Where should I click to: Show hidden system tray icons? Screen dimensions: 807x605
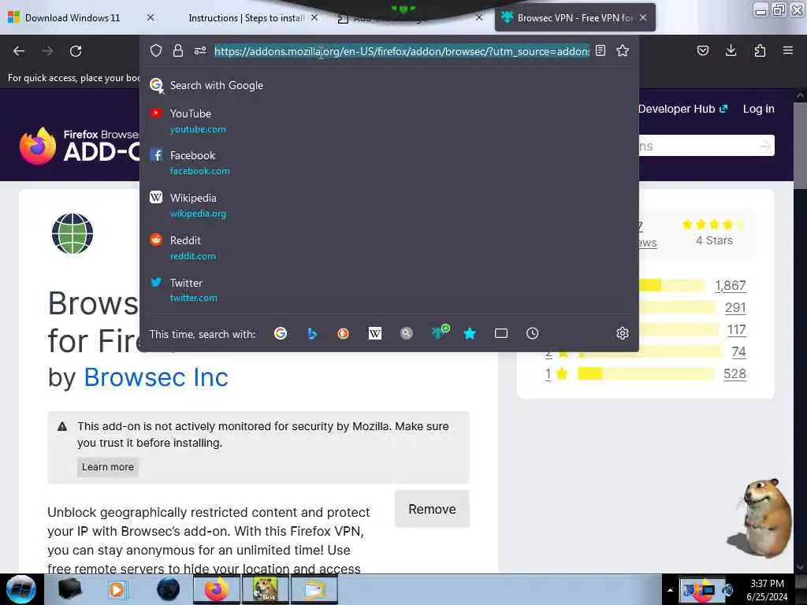pos(670,590)
